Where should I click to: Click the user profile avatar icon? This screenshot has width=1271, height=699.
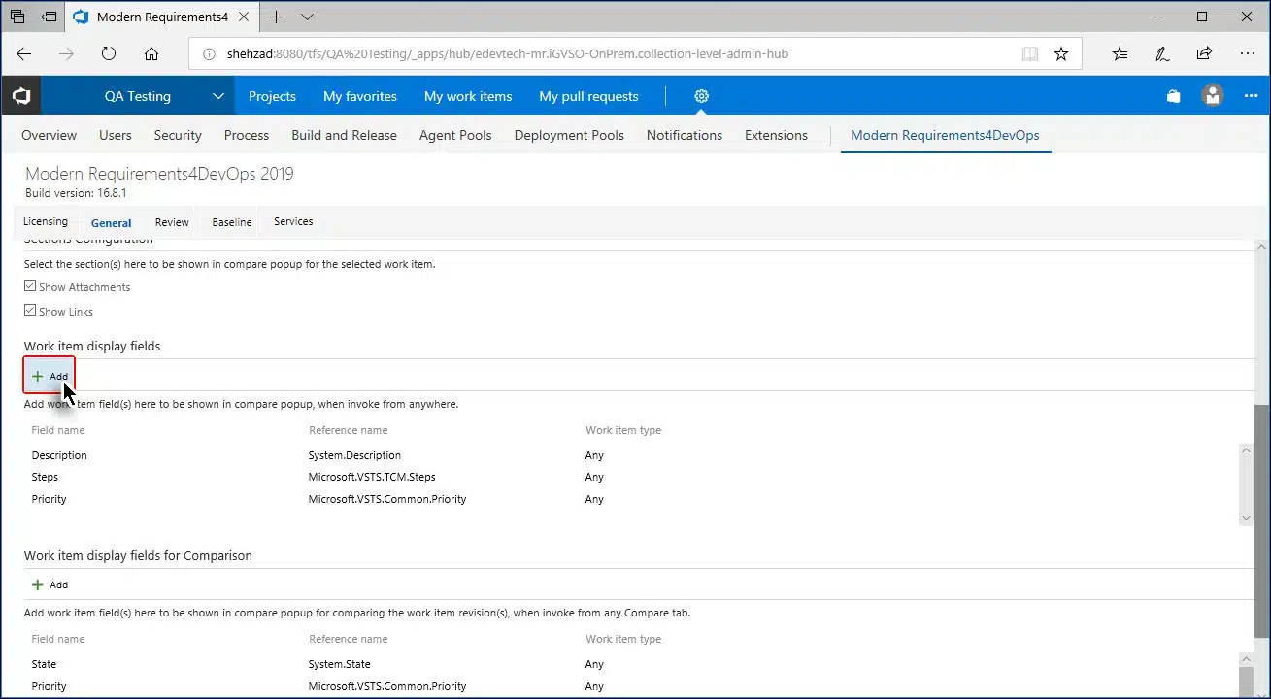1212,96
